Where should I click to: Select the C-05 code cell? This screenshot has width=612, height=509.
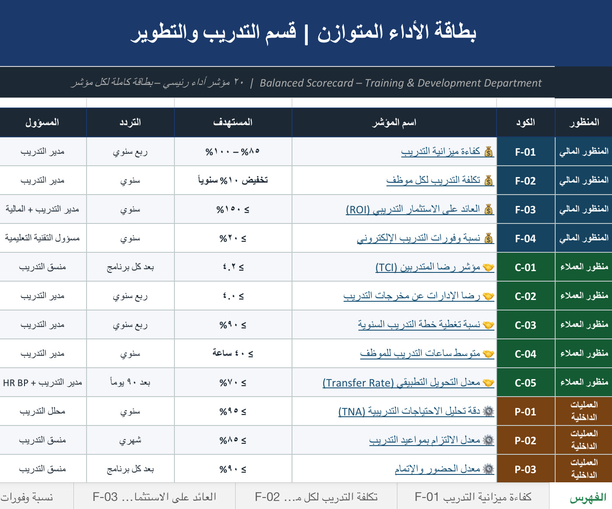[x=525, y=383]
